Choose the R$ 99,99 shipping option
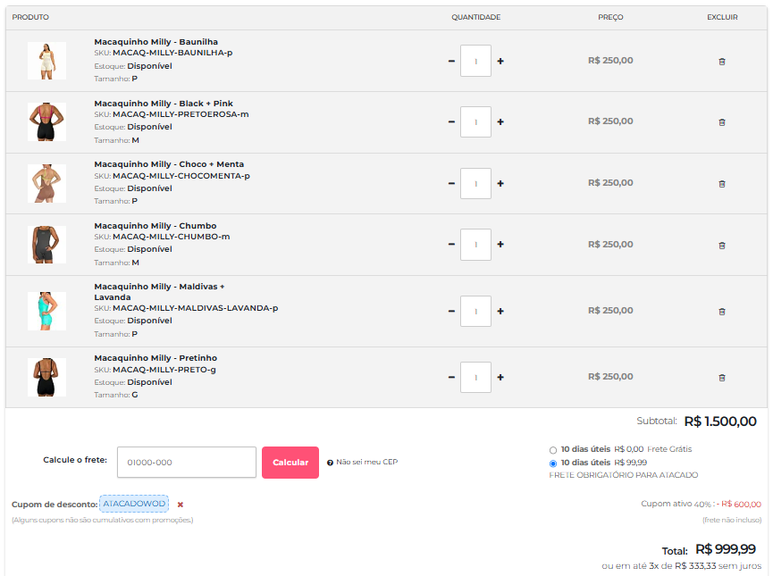Screen dimensions: 773x576 coord(553,463)
